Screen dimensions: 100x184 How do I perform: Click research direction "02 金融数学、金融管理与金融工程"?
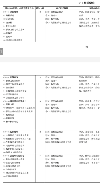pos(19,108)
